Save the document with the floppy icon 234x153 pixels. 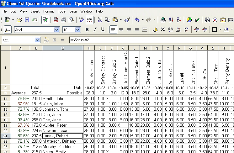pos(27,20)
